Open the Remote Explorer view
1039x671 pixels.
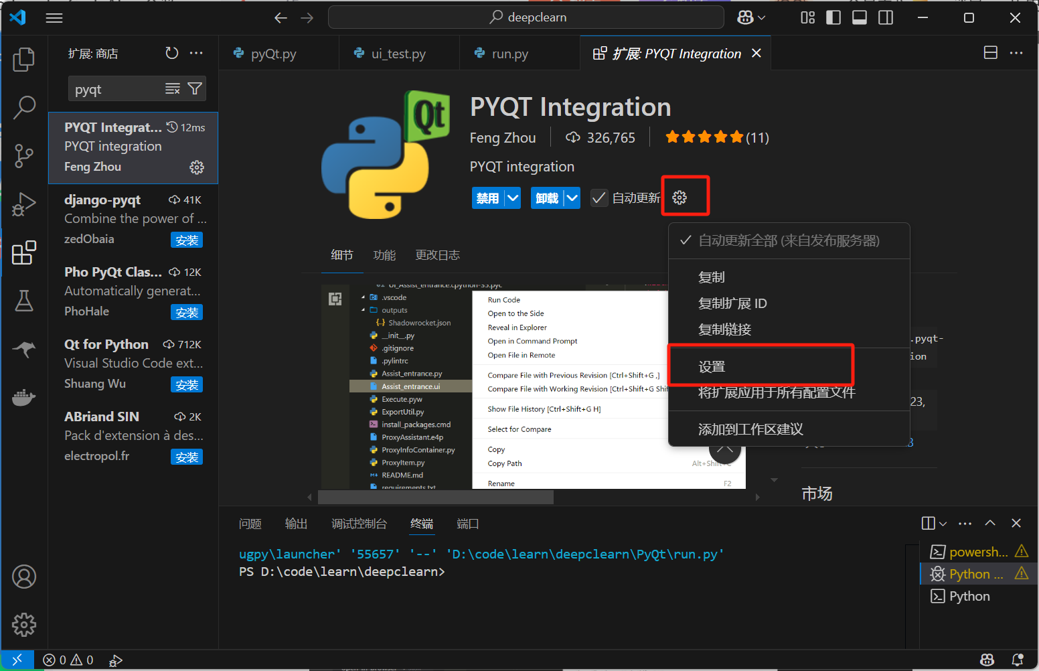point(24,349)
